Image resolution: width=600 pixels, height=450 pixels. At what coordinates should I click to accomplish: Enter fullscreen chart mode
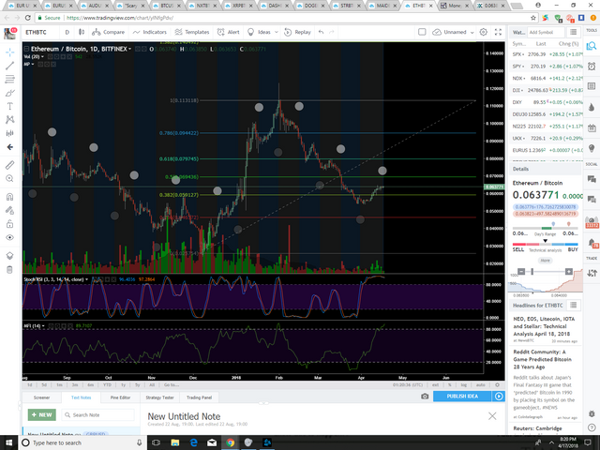click(498, 32)
